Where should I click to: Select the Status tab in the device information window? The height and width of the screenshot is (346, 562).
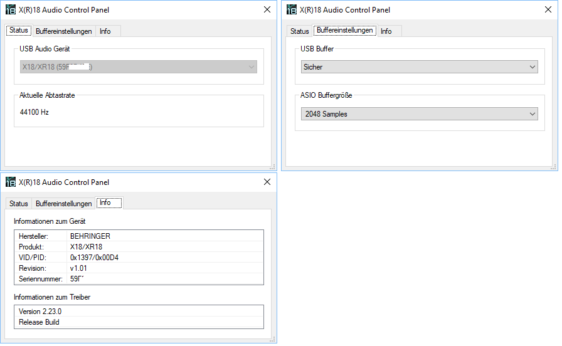coord(19,204)
